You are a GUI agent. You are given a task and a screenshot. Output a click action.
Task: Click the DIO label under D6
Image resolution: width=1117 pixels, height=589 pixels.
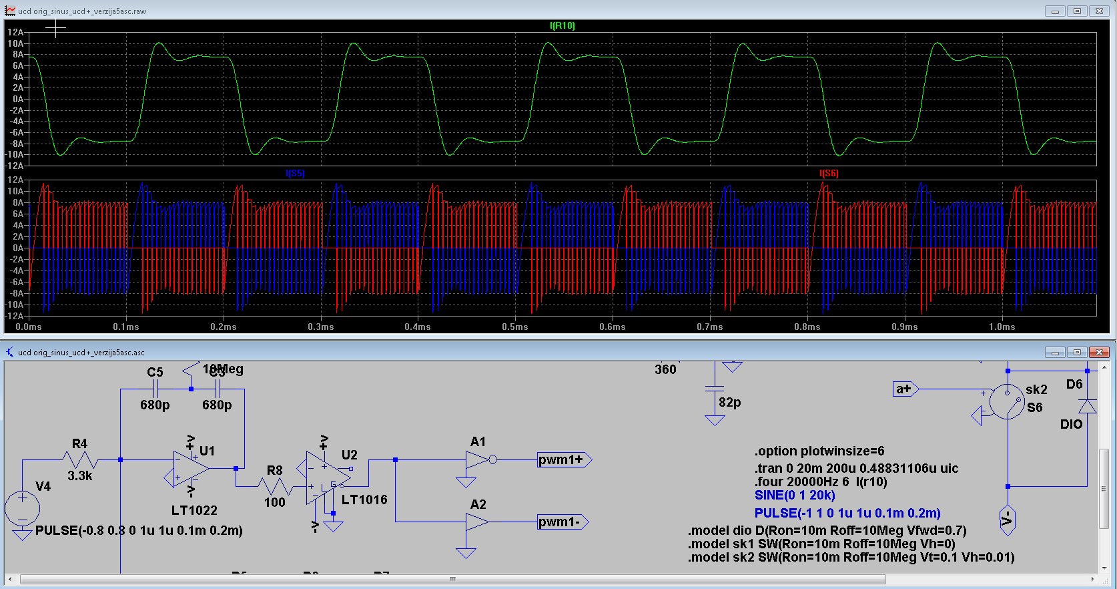click(1071, 424)
